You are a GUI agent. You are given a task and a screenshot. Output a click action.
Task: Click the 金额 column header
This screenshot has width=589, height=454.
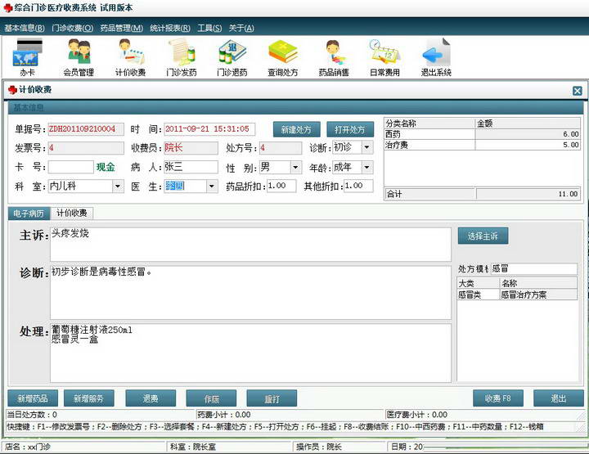click(528, 124)
